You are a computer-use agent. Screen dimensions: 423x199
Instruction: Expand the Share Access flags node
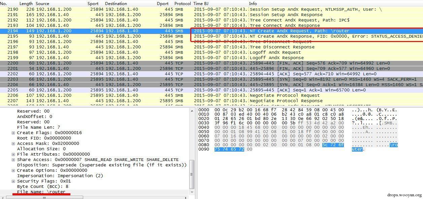pos(13,160)
